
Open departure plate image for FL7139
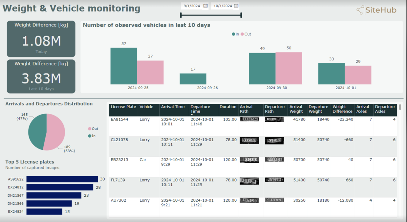(274, 180)
